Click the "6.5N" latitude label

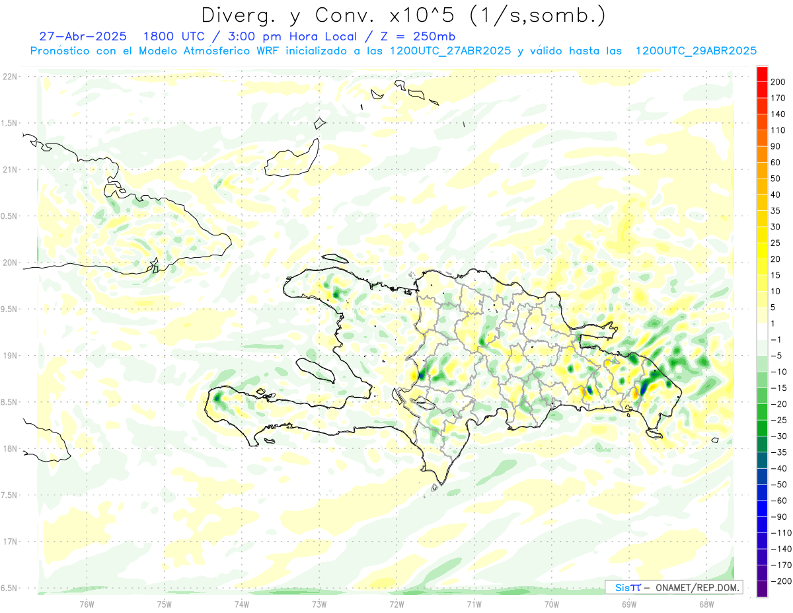(x=9, y=588)
